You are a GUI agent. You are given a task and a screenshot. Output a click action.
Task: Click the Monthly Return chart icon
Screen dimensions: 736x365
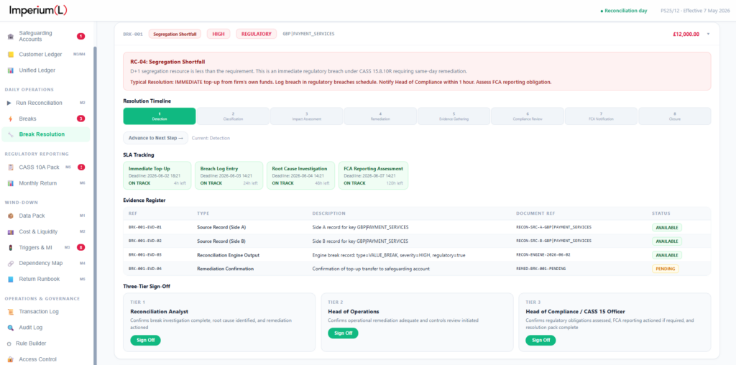pos(11,183)
